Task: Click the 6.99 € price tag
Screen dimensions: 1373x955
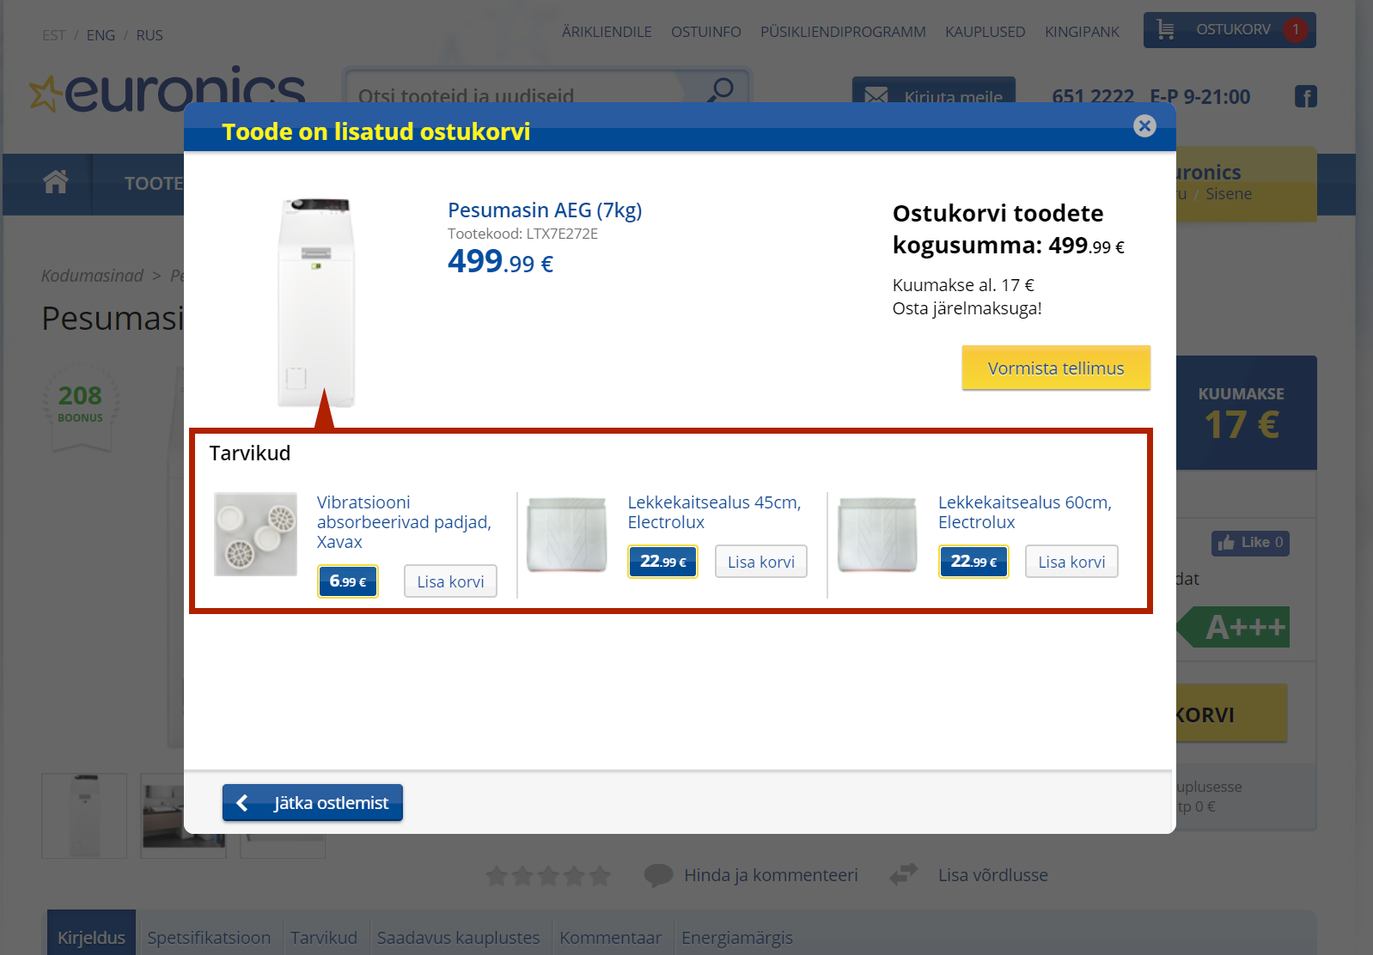Action: click(x=348, y=581)
